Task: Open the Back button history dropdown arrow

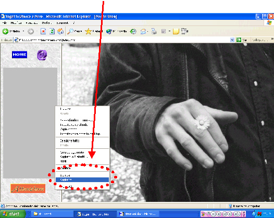Action: pos(23,31)
